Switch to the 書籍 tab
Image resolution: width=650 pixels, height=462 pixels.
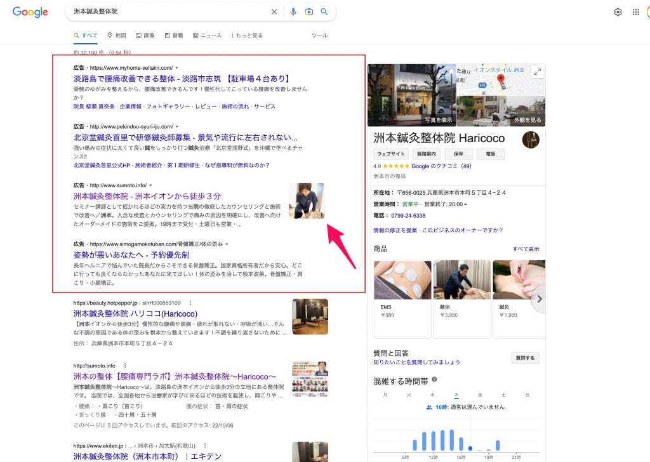[174, 36]
